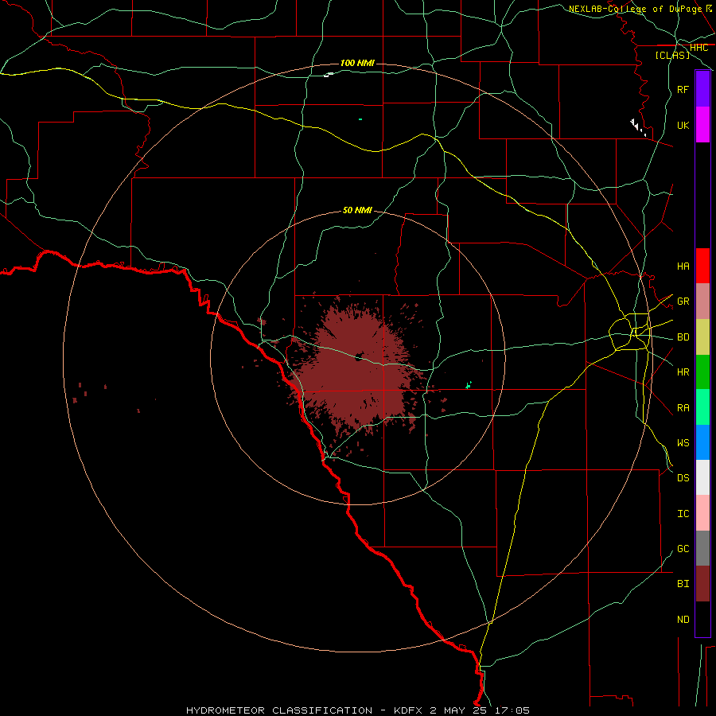Click the RF legend label
Viewport: 716px width, 716px height.
click(683, 89)
